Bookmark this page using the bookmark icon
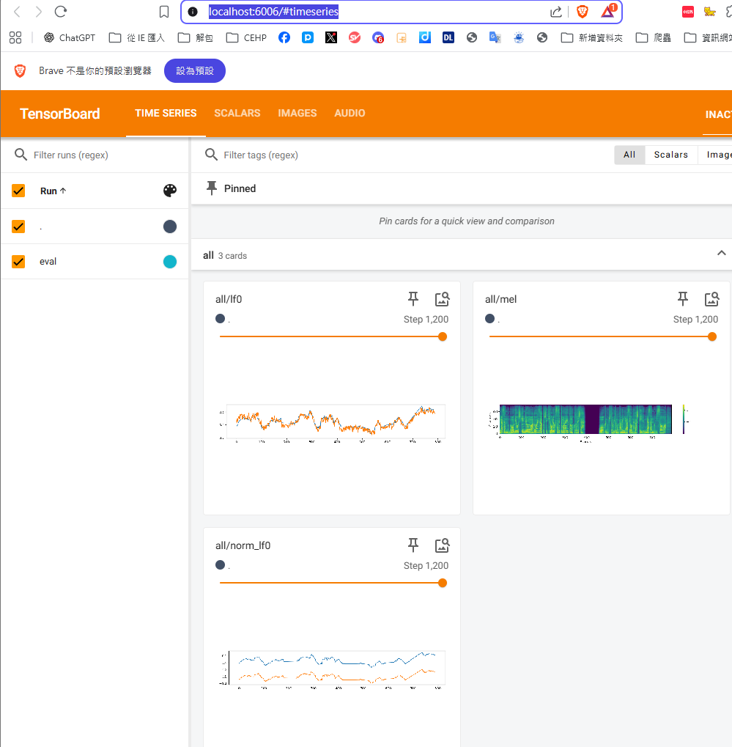 [164, 12]
